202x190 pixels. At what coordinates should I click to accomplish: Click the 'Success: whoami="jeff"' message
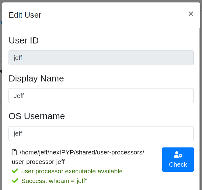click(54, 181)
